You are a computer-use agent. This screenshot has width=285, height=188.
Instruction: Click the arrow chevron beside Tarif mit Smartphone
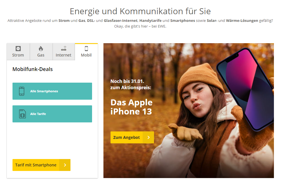point(65,165)
